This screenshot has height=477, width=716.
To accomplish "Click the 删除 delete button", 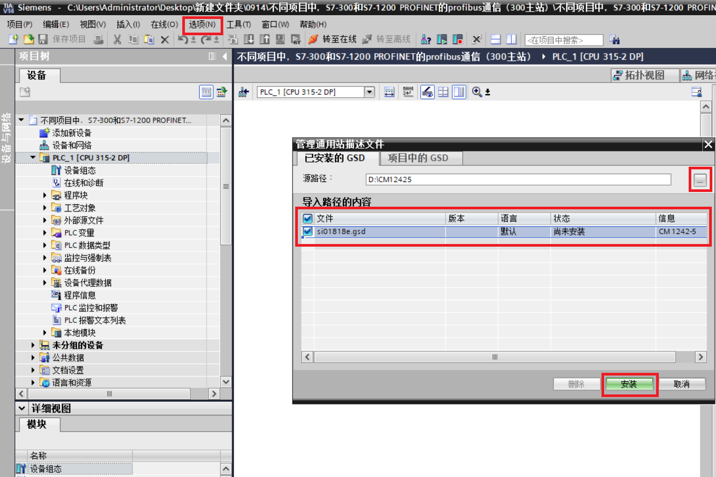I will click(x=576, y=384).
